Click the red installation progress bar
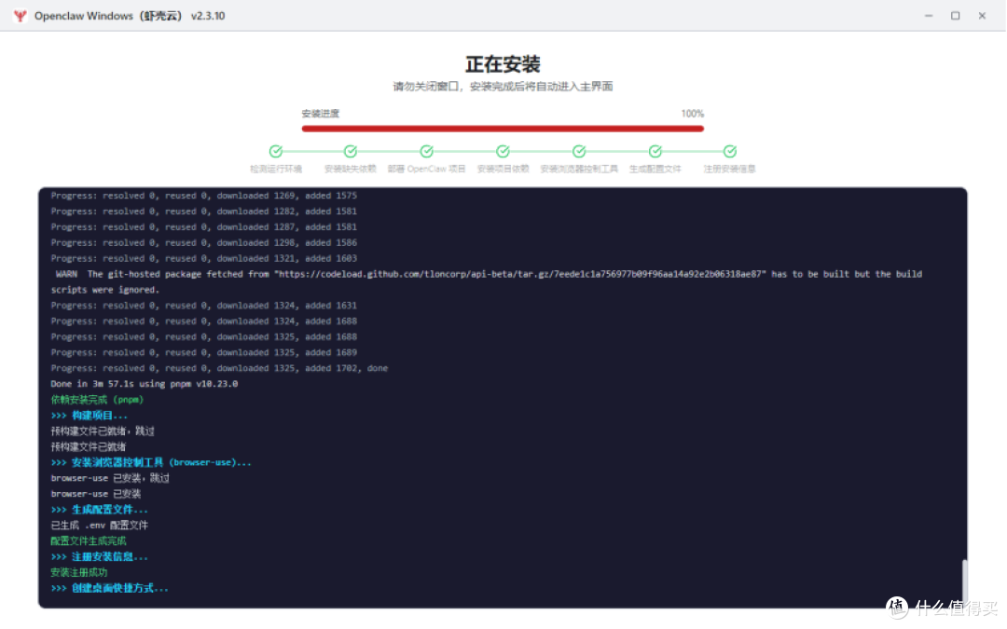 point(503,129)
